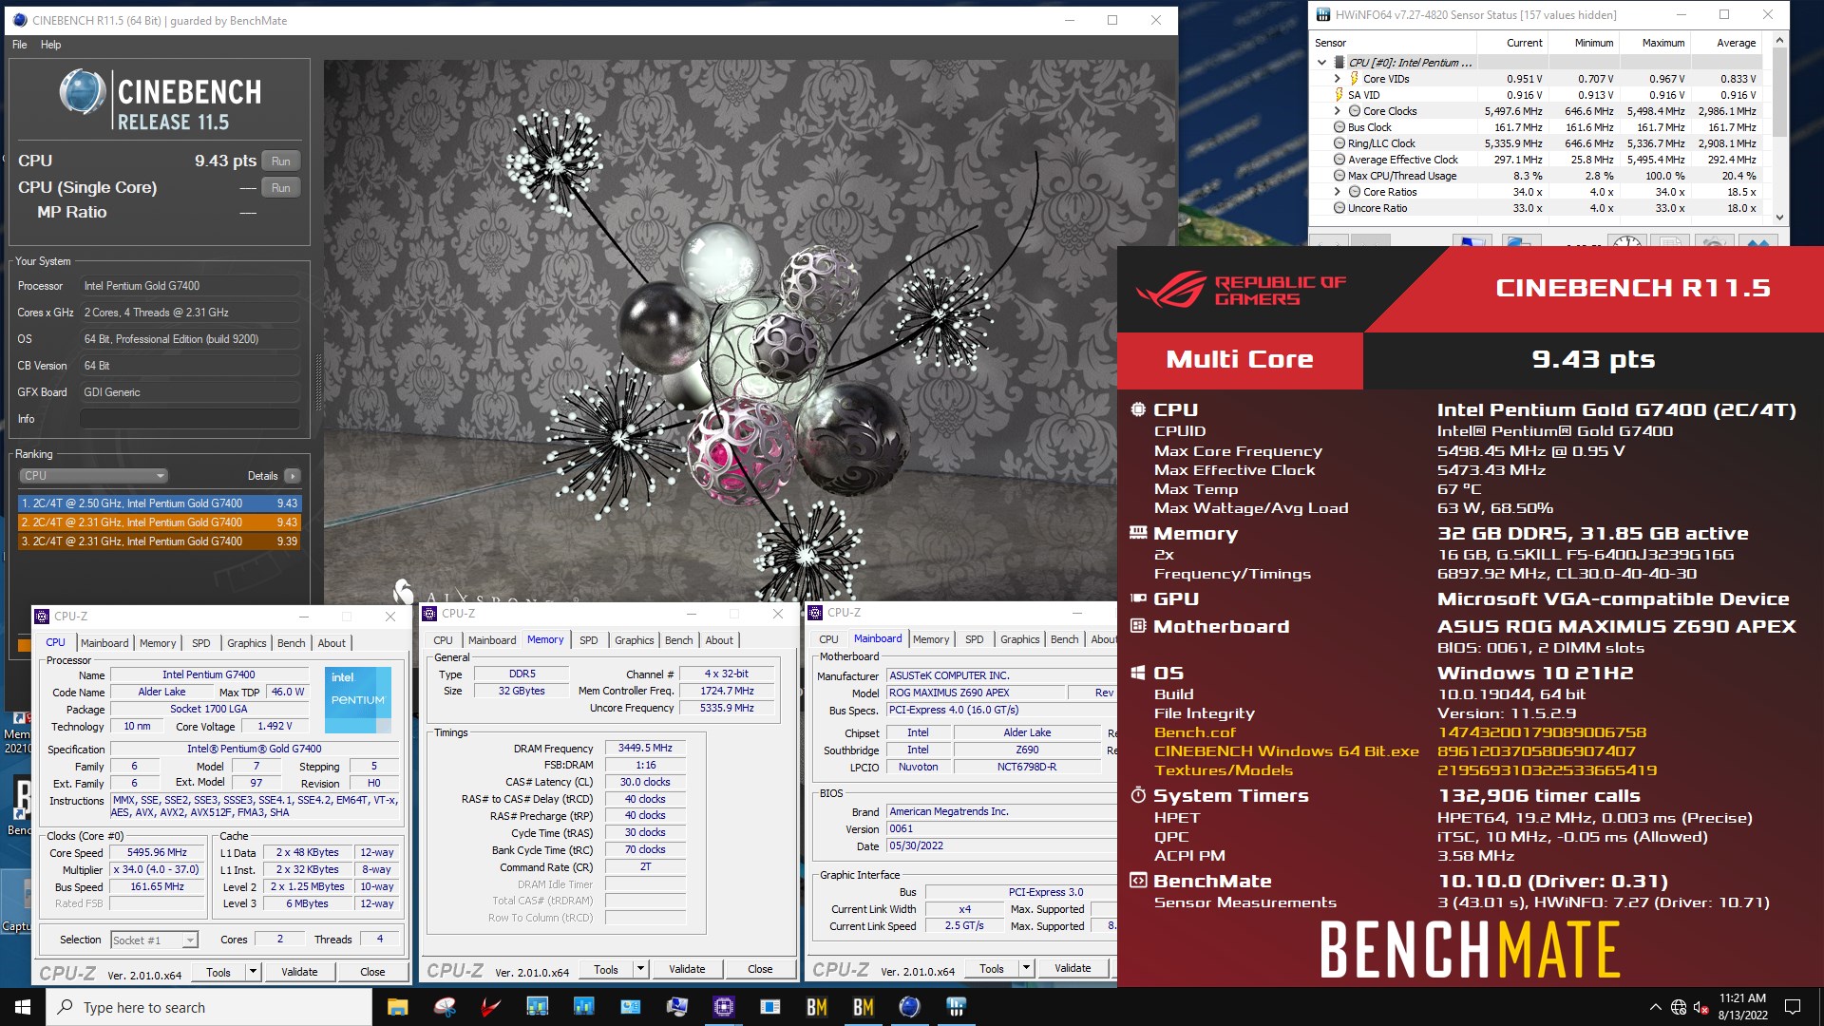Open the notification center icon
Image resolution: width=1824 pixels, height=1026 pixels.
(x=1793, y=1007)
